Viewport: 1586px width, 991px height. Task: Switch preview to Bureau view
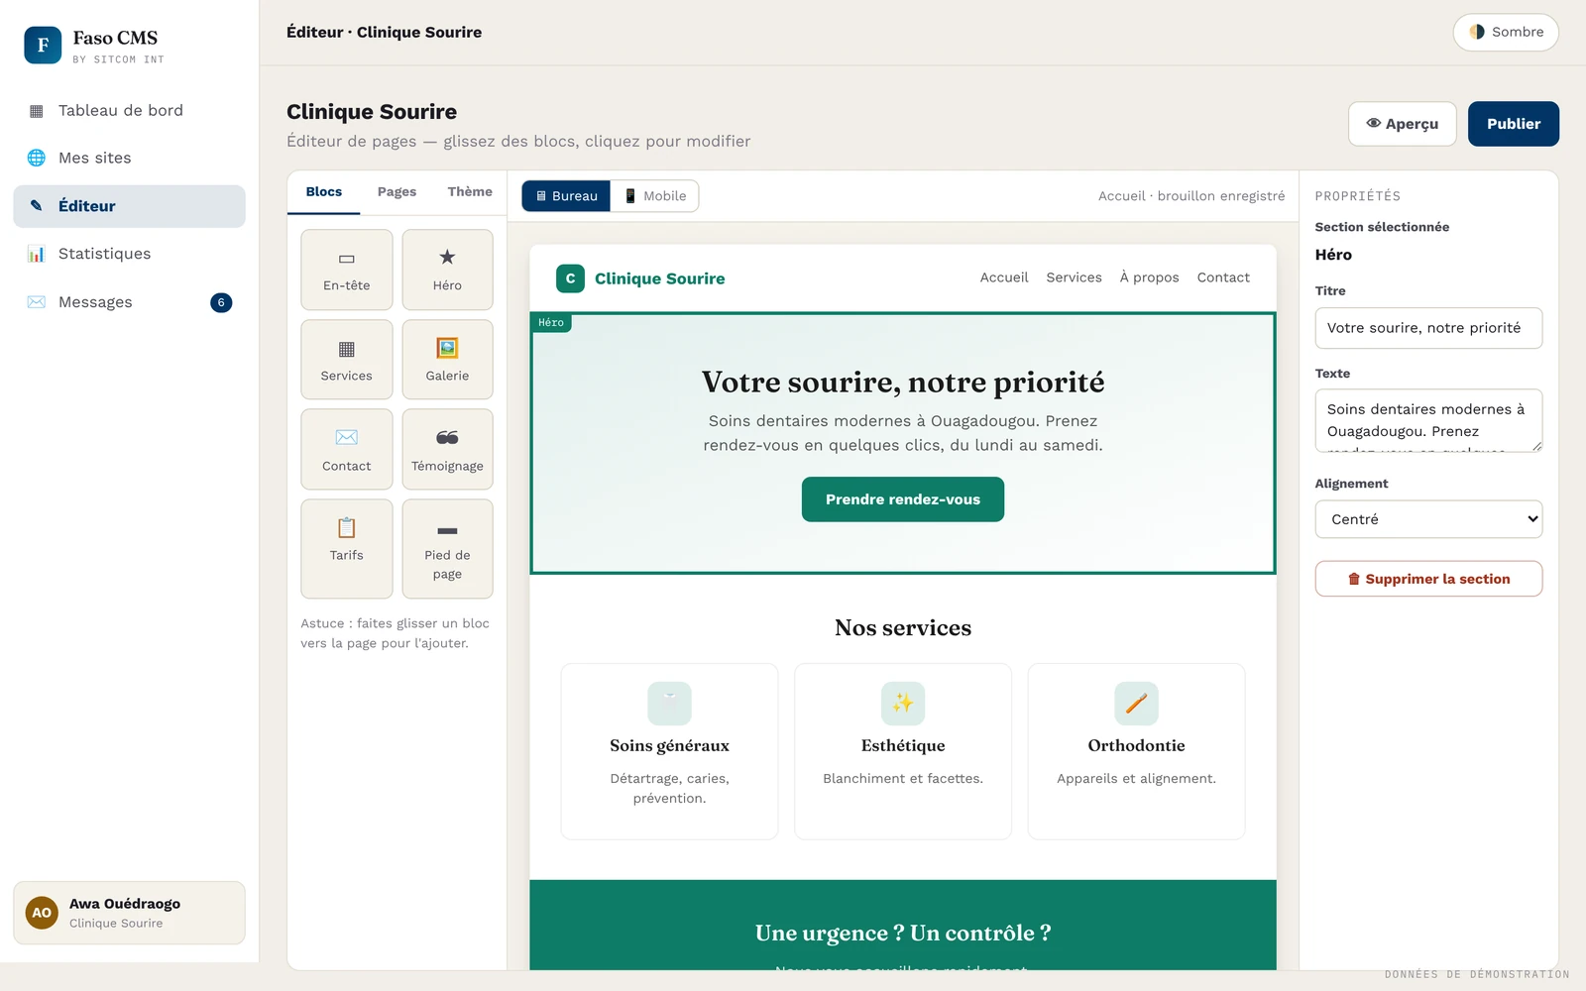[566, 196]
